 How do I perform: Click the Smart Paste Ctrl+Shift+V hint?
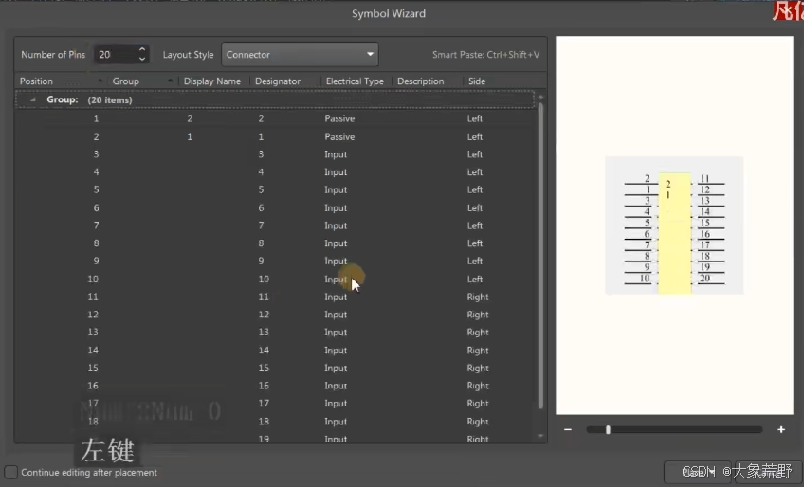coord(485,54)
